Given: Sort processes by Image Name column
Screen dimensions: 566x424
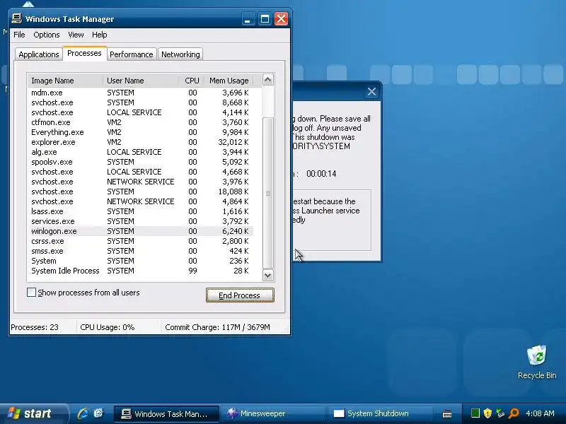Looking at the screenshot, I should coord(65,81).
